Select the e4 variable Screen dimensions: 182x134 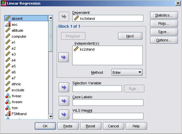click(26, 60)
